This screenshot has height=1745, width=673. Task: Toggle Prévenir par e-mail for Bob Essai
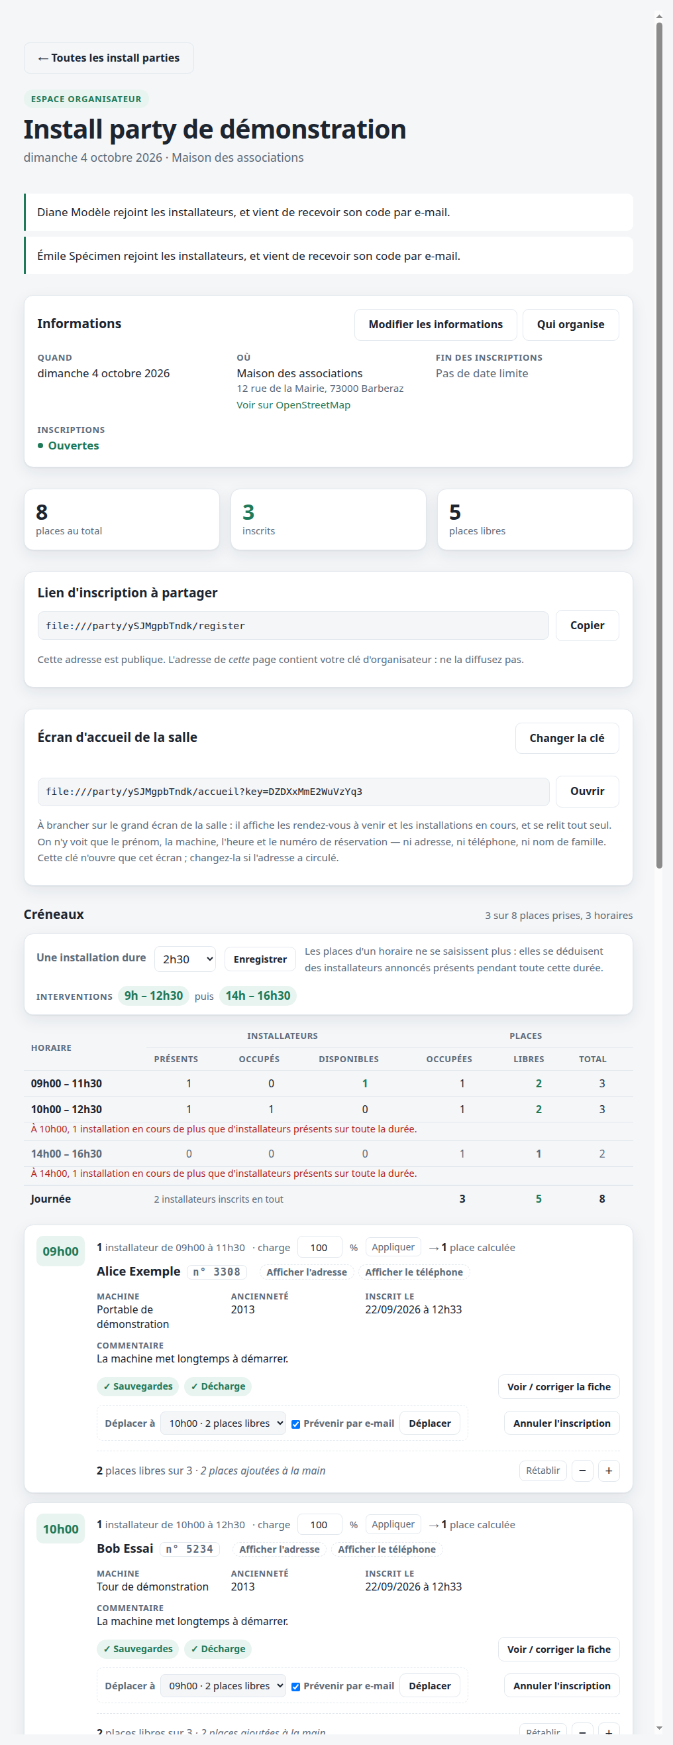(296, 1687)
